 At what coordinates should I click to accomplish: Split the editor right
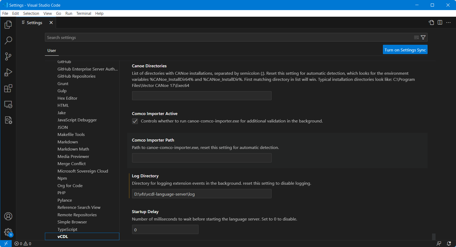[440, 23]
